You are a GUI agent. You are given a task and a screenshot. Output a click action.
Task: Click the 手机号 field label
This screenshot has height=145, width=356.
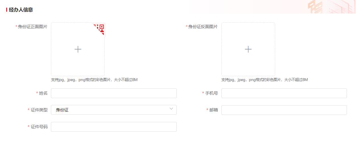[211, 93]
